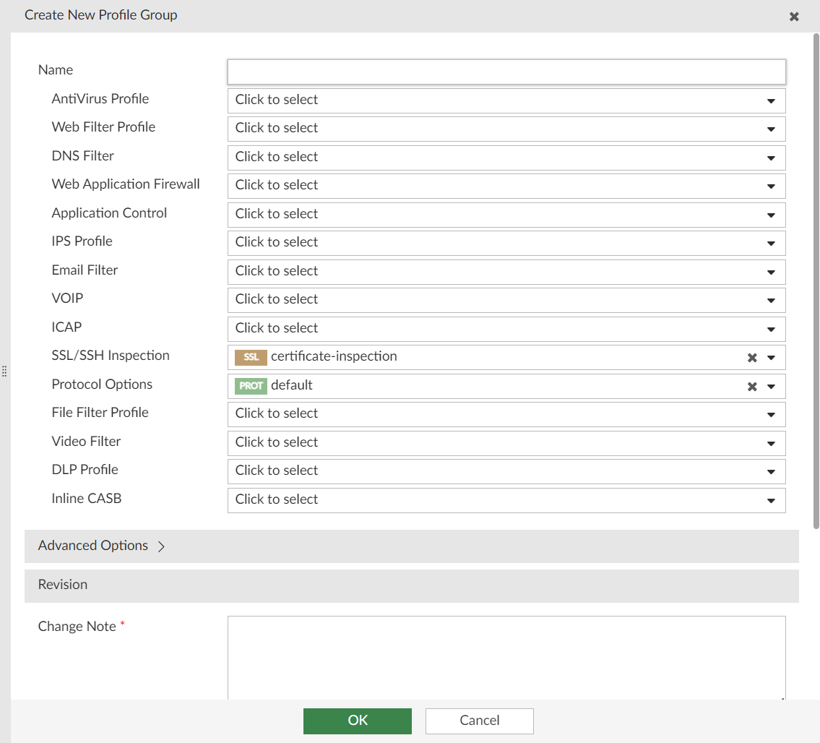Remove certificate-inspection using its X icon

[x=751, y=356]
